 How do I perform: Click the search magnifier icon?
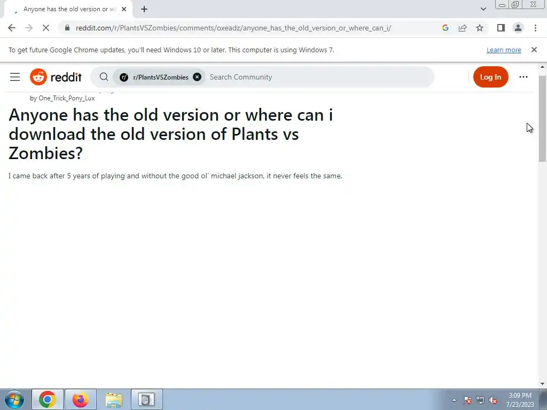pos(104,77)
